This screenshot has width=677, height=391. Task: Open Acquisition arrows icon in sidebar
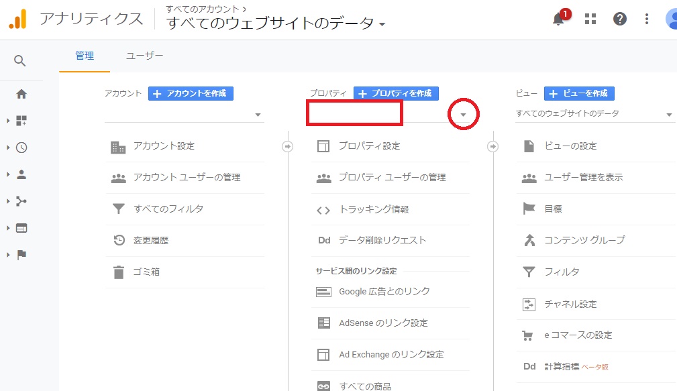(x=21, y=201)
